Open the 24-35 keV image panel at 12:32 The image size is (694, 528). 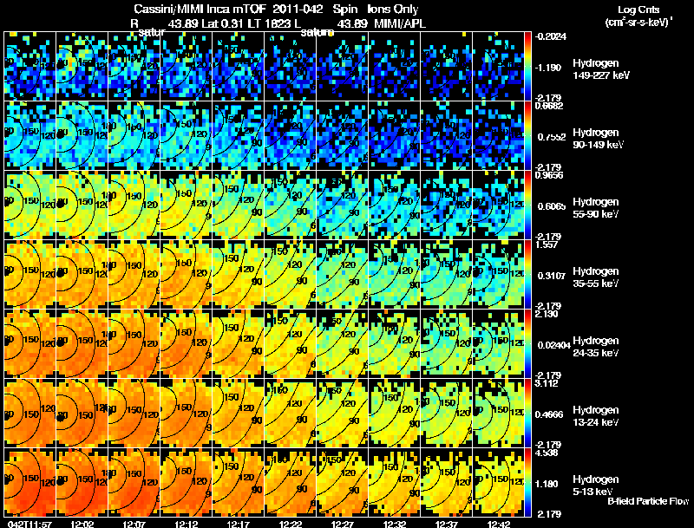click(x=395, y=344)
